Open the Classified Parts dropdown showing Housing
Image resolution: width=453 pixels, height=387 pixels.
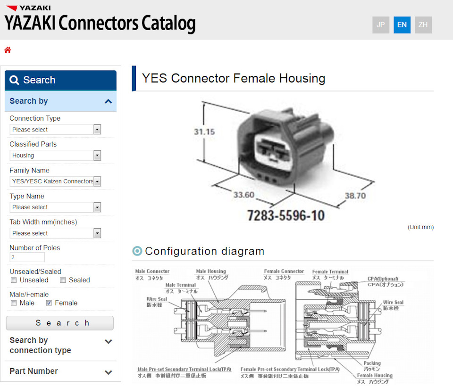(x=55, y=155)
